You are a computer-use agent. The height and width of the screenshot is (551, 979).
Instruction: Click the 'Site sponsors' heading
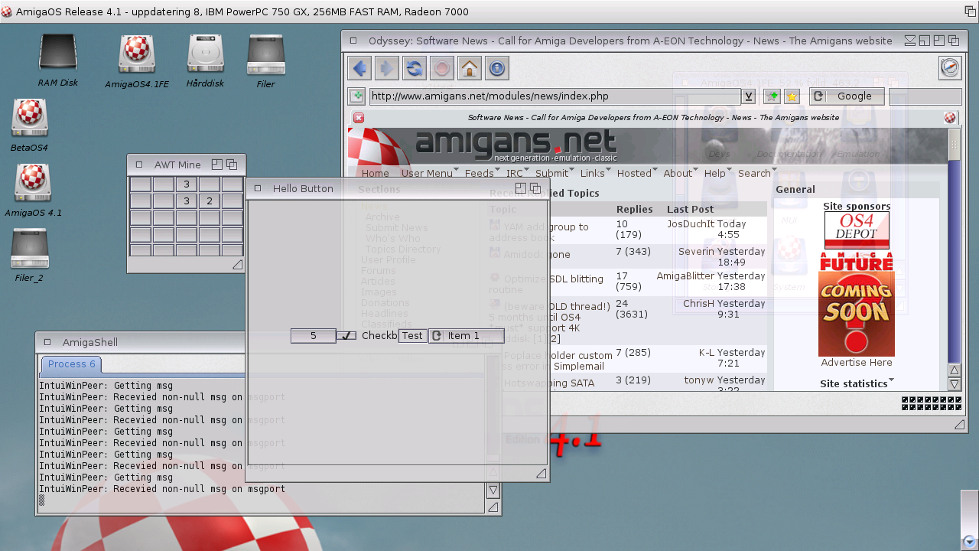857,207
